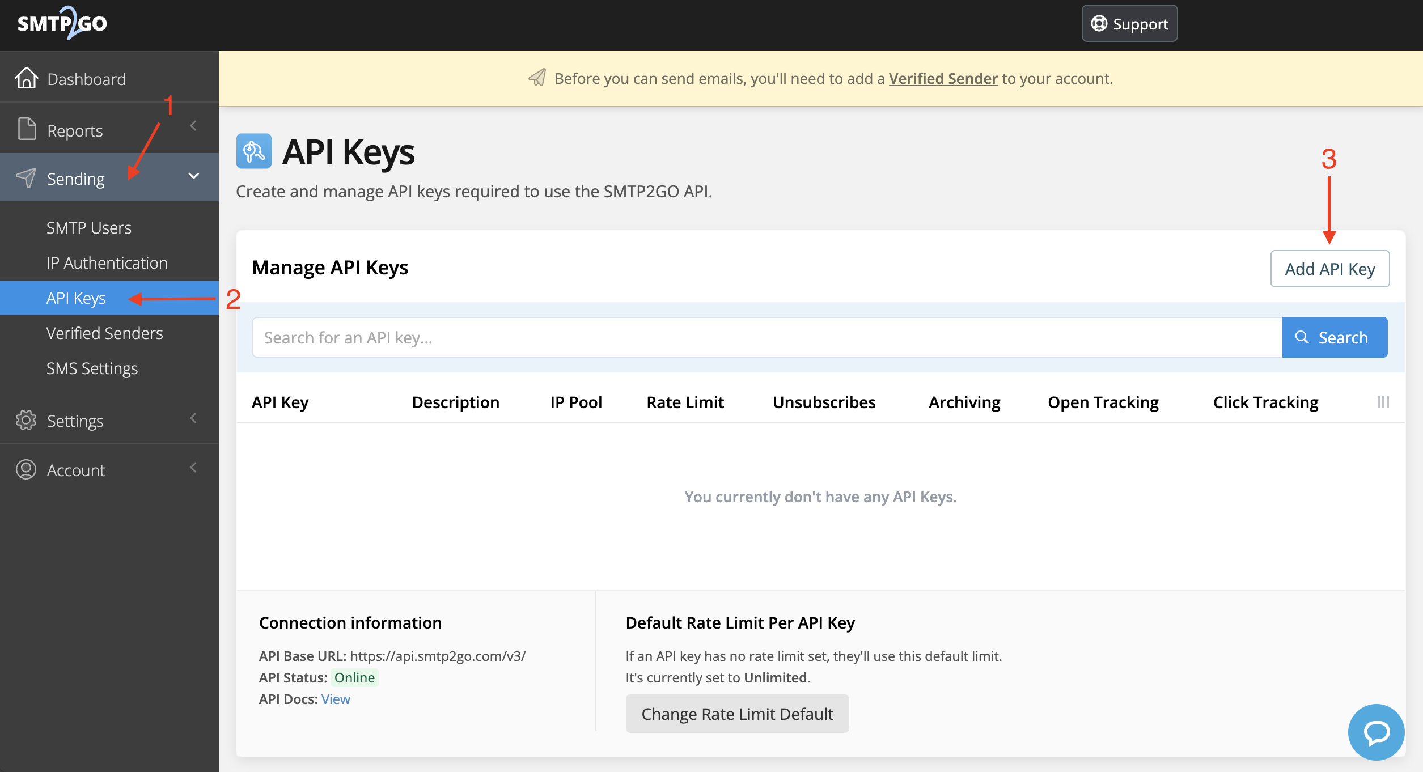Click the table column chooser icon
The height and width of the screenshot is (772, 1423).
tap(1383, 402)
